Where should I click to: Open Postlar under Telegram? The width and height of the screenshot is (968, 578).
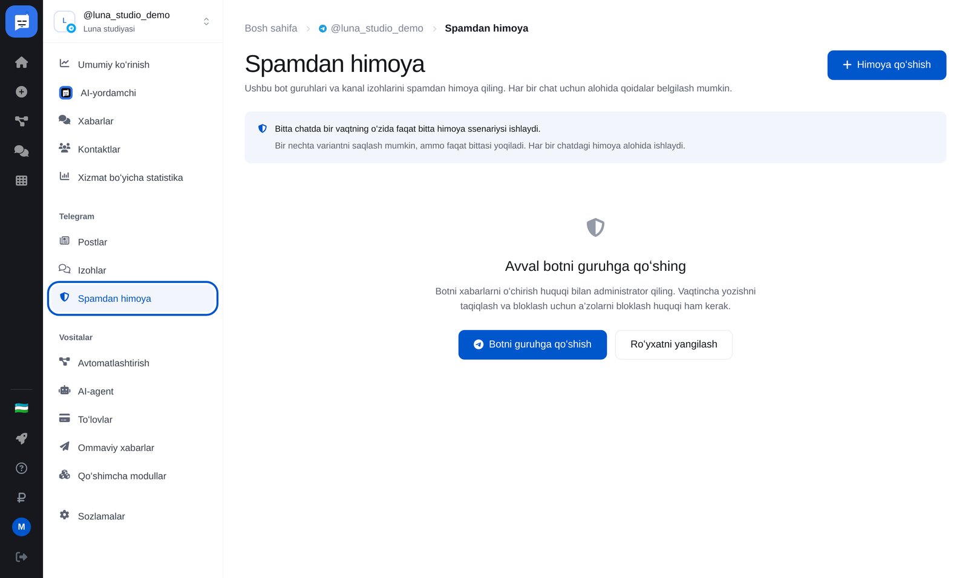(133, 242)
